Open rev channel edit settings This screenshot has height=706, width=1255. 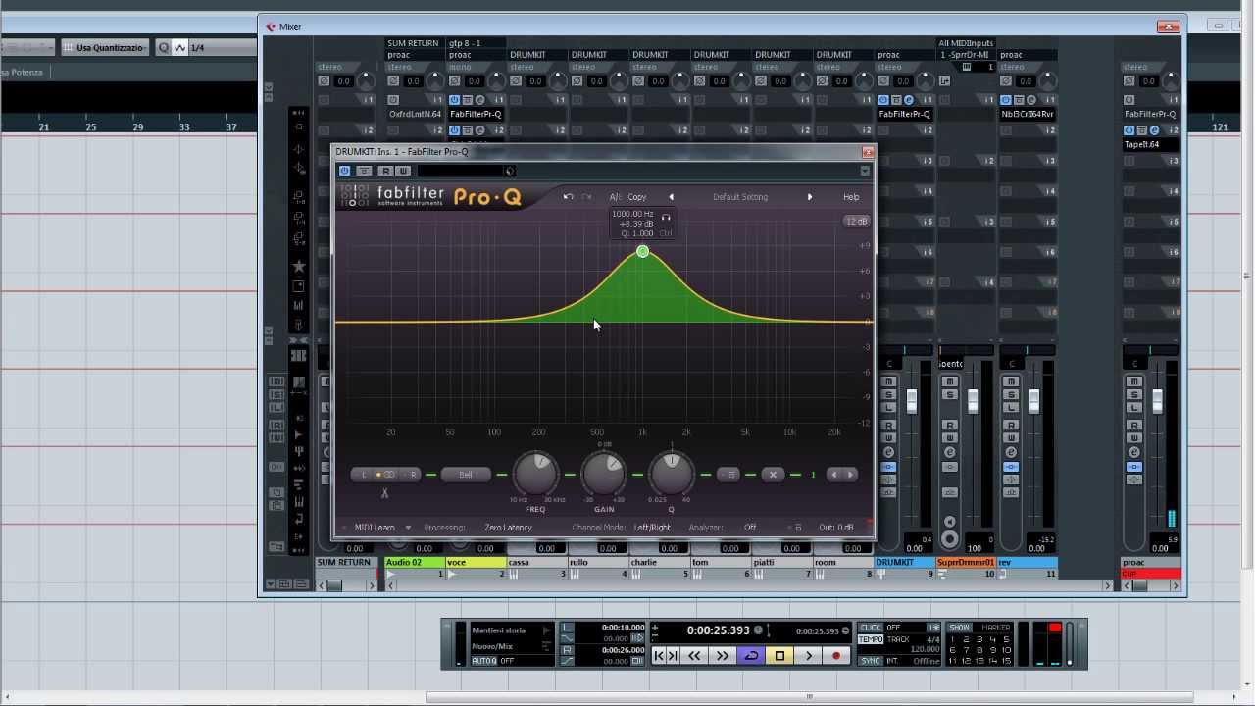point(1011,452)
